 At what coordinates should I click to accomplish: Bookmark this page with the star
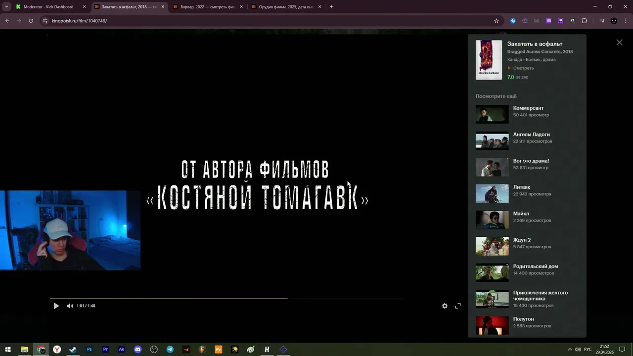click(x=497, y=21)
